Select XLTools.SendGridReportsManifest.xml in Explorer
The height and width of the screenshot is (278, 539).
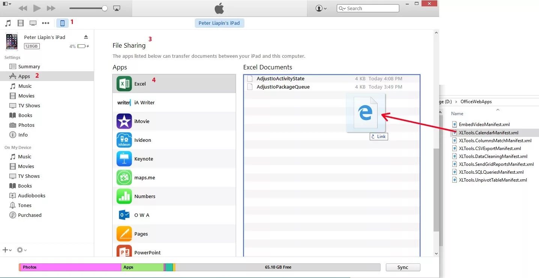(496, 164)
